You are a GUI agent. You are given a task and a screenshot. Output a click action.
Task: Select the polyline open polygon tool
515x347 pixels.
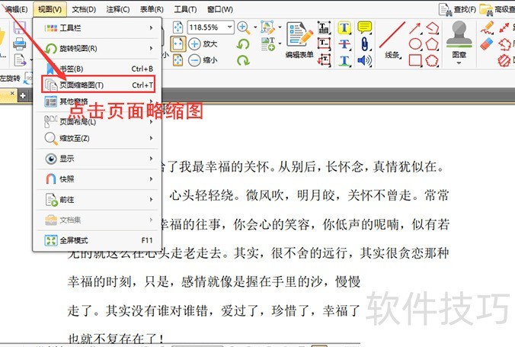433,28
